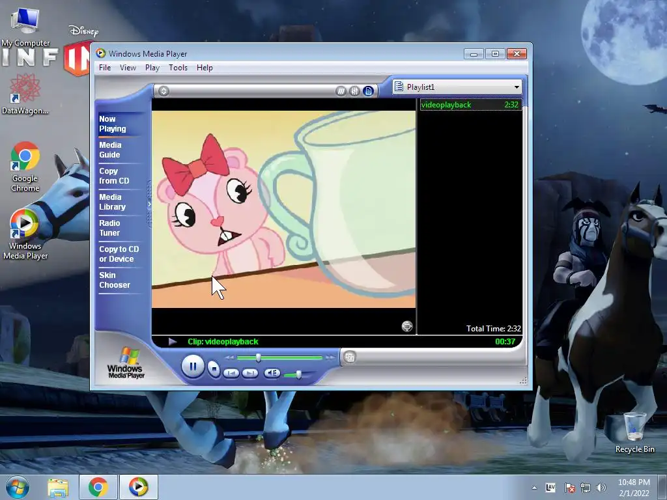Switch video to full screen view
The height and width of the screenshot is (500, 667).
click(407, 326)
